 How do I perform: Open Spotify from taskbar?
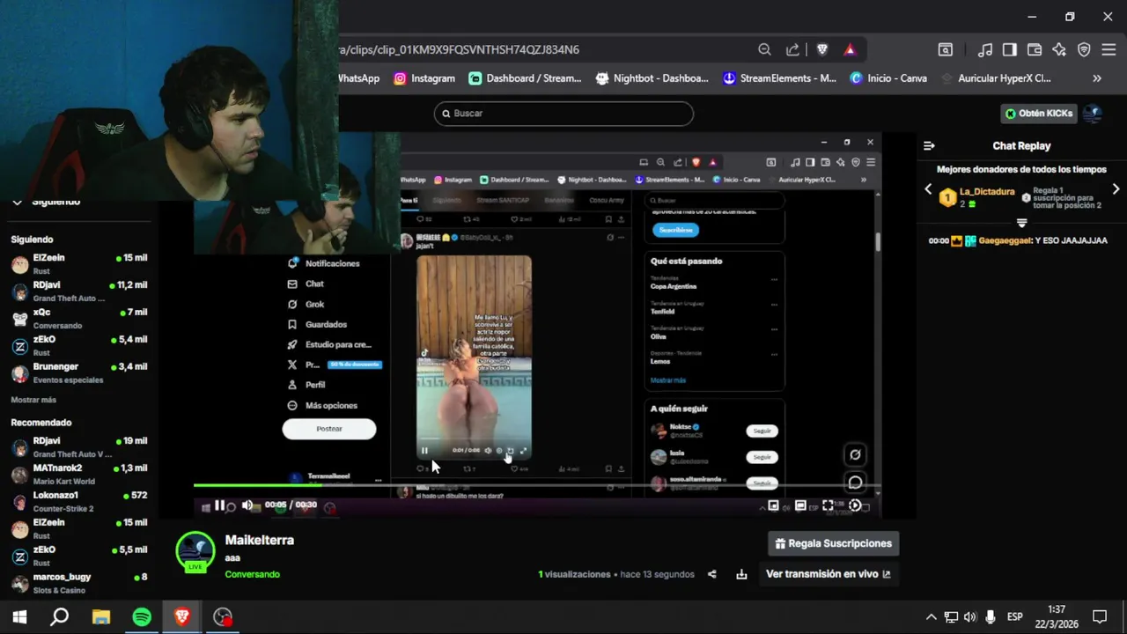pos(142,617)
